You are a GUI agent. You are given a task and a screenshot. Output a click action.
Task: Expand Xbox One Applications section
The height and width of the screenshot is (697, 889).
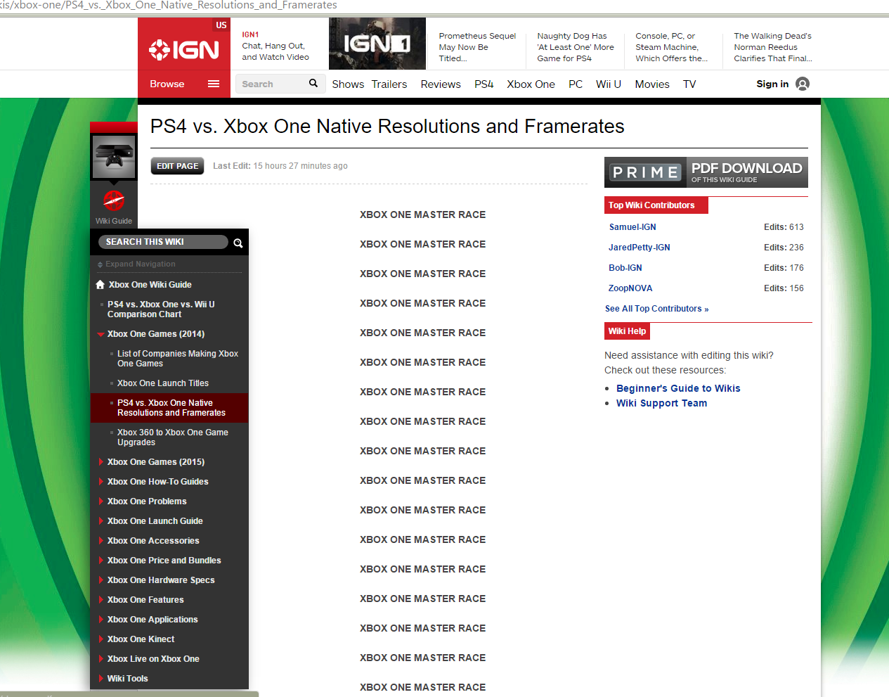[x=101, y=620]
